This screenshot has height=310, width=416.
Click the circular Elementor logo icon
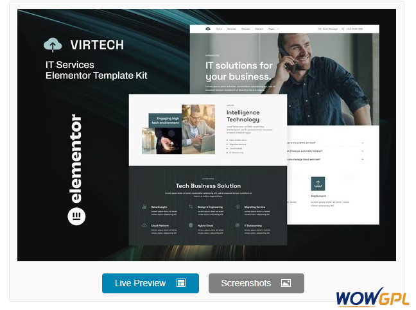point(76,216)
